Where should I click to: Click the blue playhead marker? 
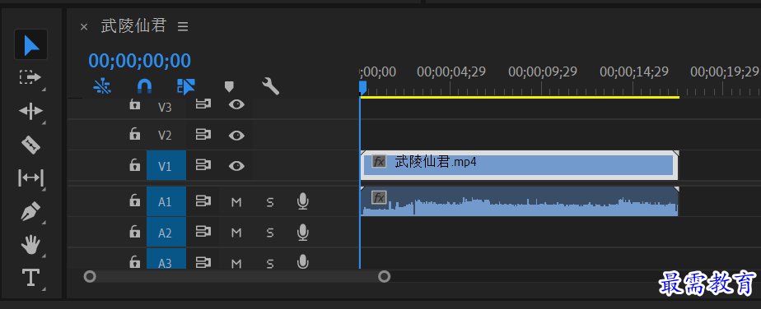coord(362,88)
